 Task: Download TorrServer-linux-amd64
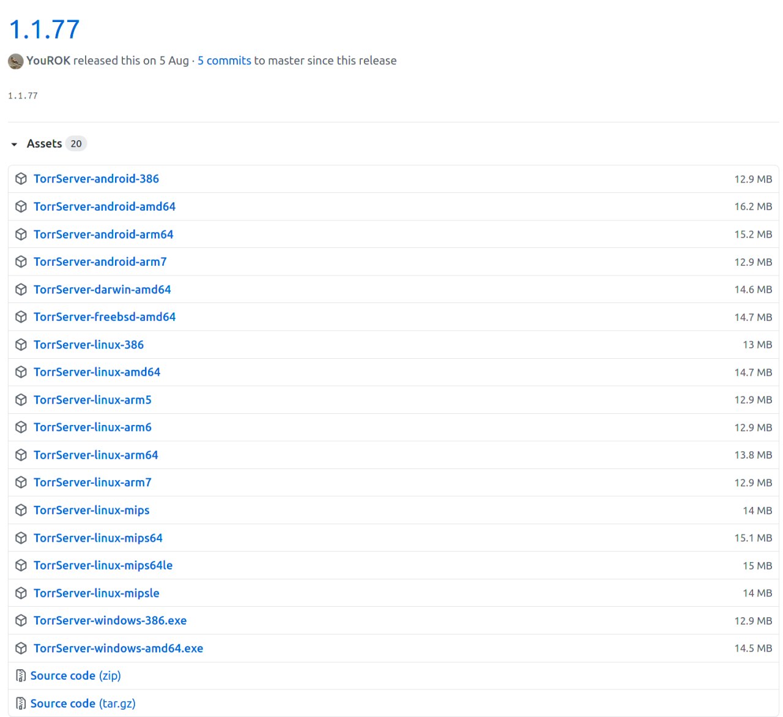click(97, 372)
